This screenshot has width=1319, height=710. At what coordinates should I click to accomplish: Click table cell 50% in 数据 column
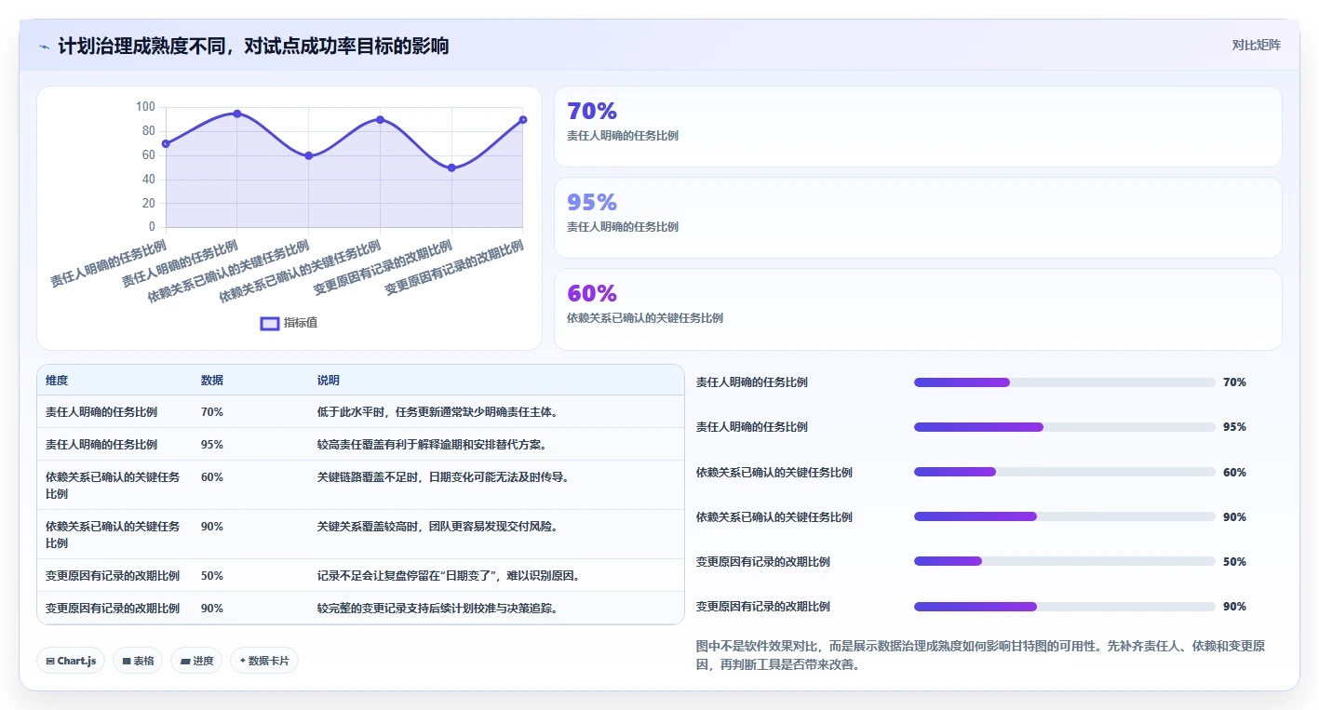tap(212, 575)
